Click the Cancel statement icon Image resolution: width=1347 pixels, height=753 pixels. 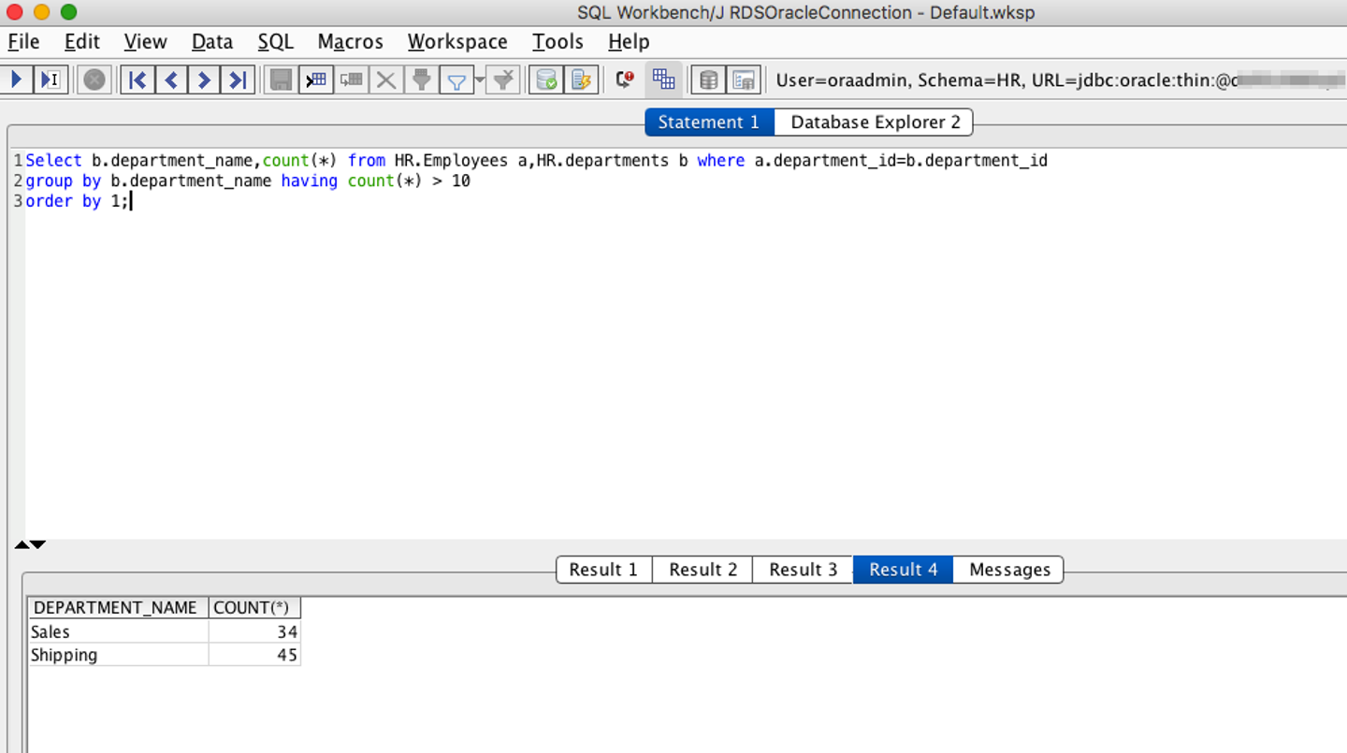point(94,80)
